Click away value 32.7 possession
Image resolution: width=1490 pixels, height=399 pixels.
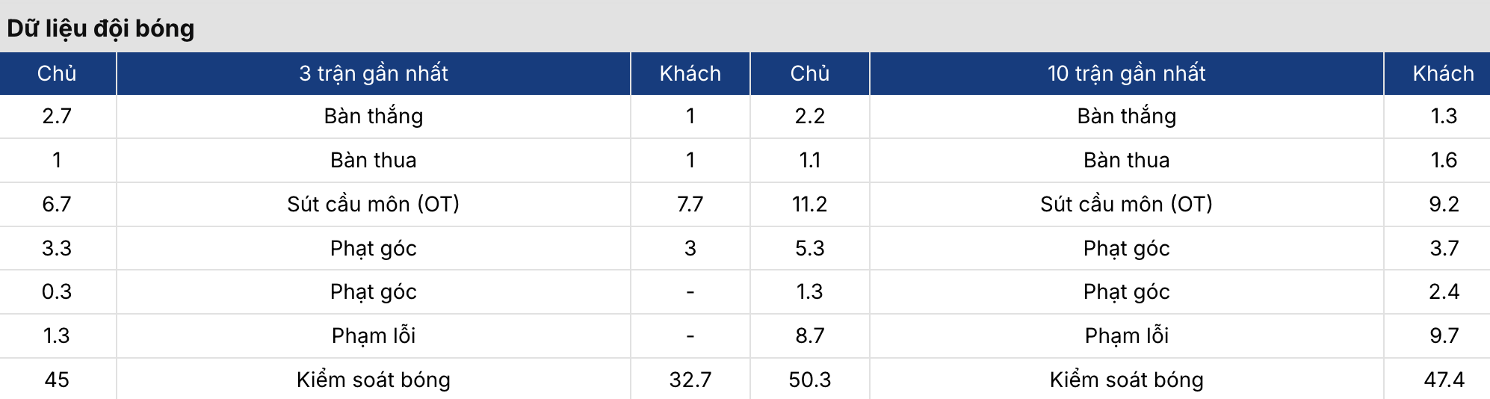(x=690, y=380)
